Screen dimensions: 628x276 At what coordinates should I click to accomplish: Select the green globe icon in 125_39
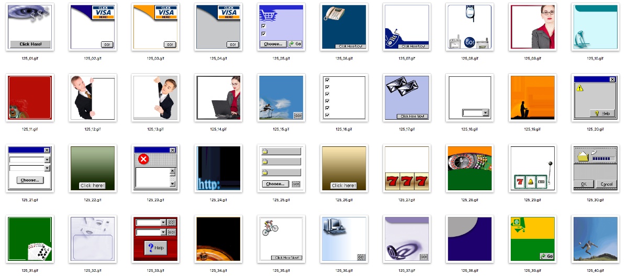(x=517, y=222)
